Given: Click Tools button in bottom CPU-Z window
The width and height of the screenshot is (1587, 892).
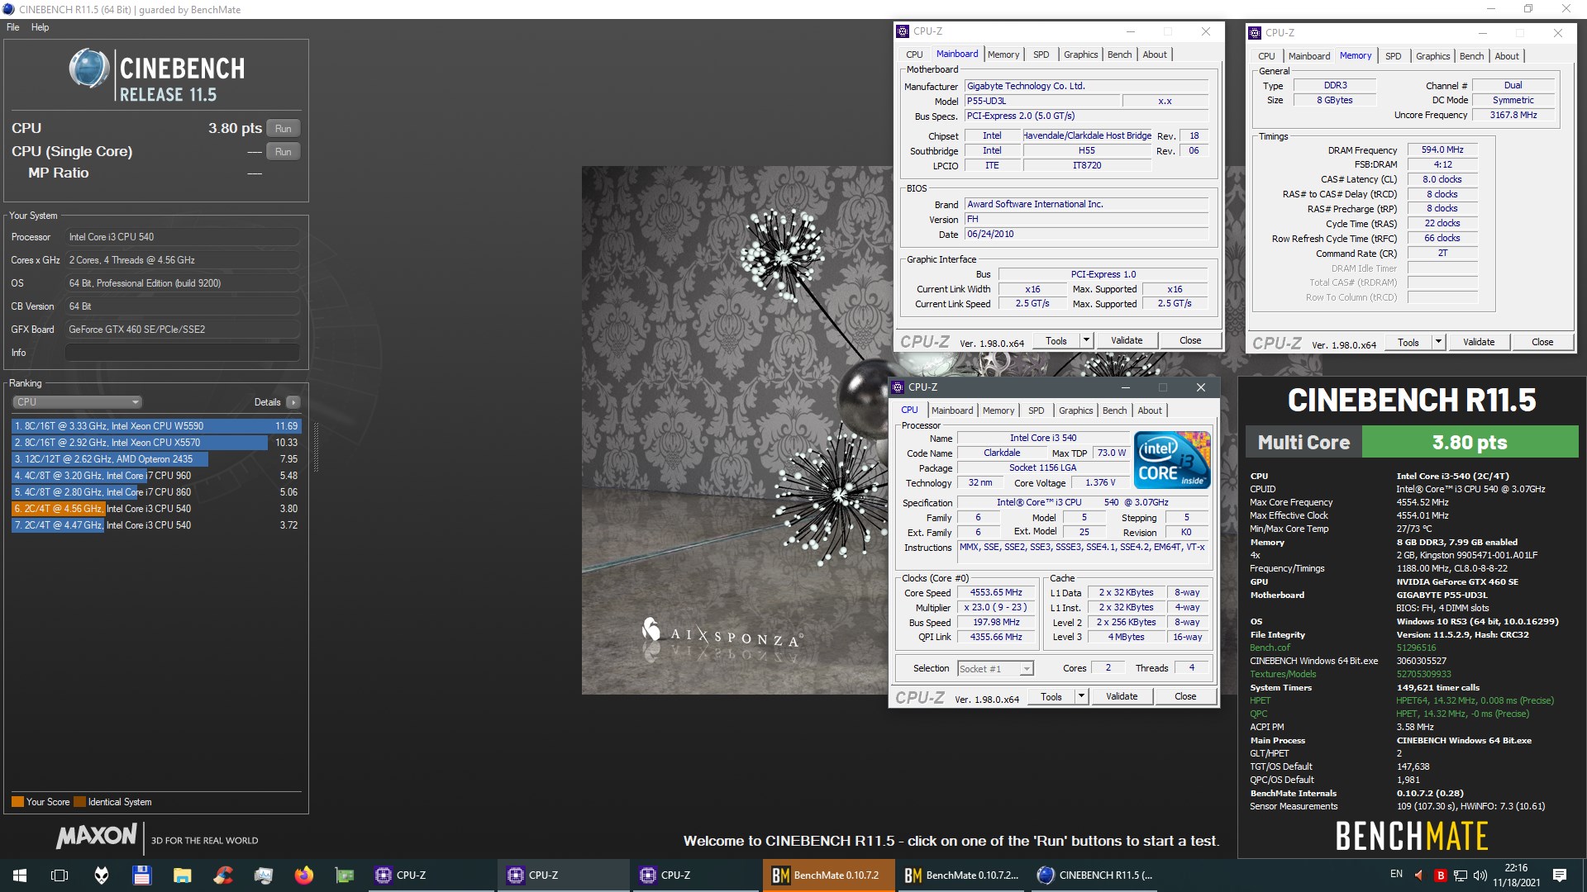Looking at the screenshot, I should tap(1051, 696).
